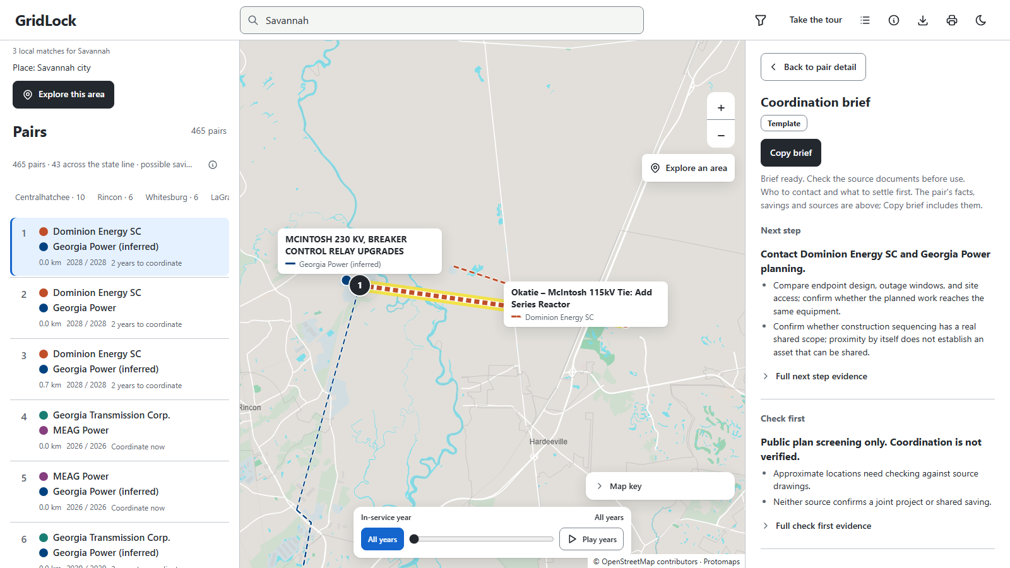
Task: Toggle the All years filter button
Action: 383,540
